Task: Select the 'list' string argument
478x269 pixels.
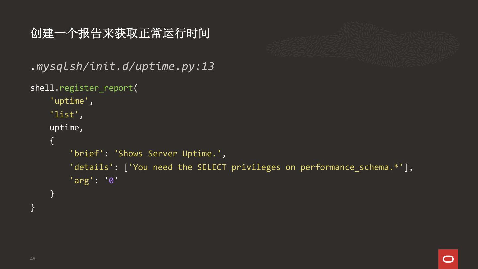Action: tap(64, 114)
